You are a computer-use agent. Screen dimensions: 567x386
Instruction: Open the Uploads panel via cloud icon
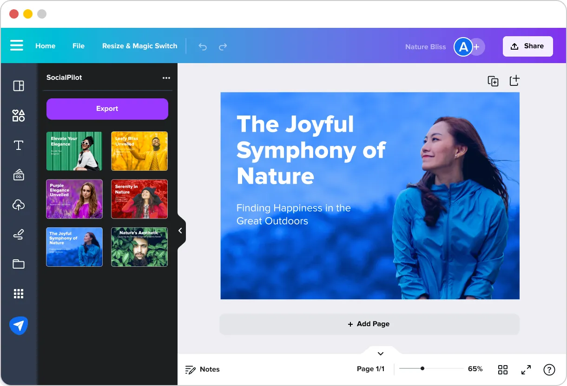point(19,205)
